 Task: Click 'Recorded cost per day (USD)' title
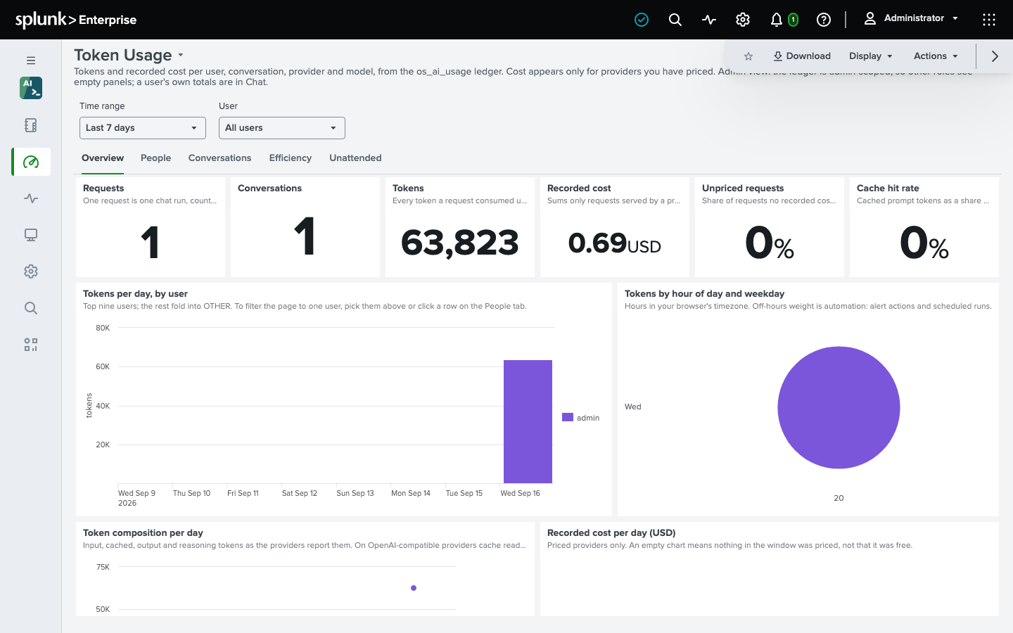coord(611,533)
